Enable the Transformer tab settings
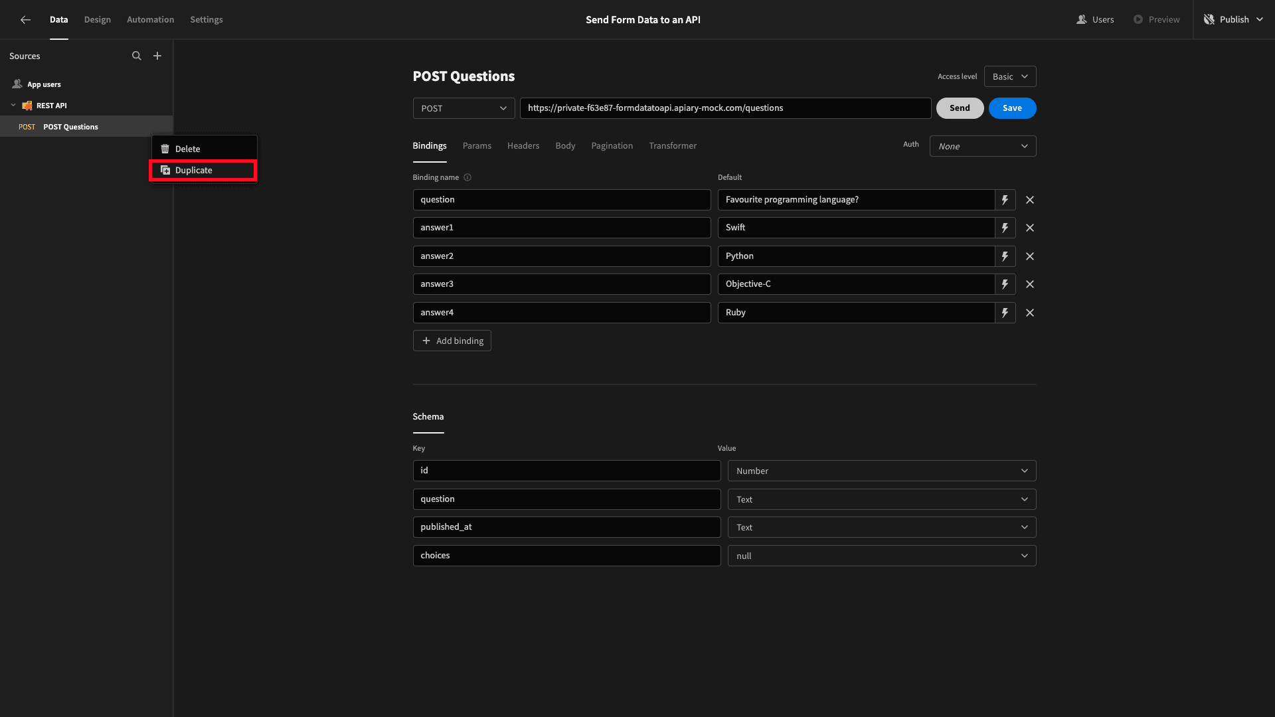This screenshot has height=717, width=1275. point(673,145)
